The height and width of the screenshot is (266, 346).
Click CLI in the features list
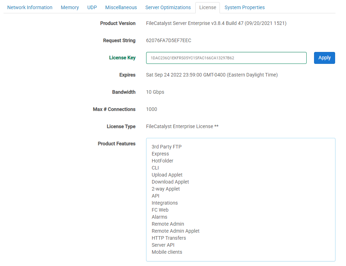155,168
